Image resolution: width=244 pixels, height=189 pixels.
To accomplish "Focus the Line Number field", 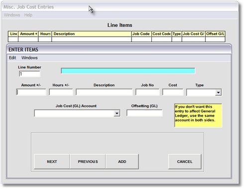I will (x=29, y=74).
